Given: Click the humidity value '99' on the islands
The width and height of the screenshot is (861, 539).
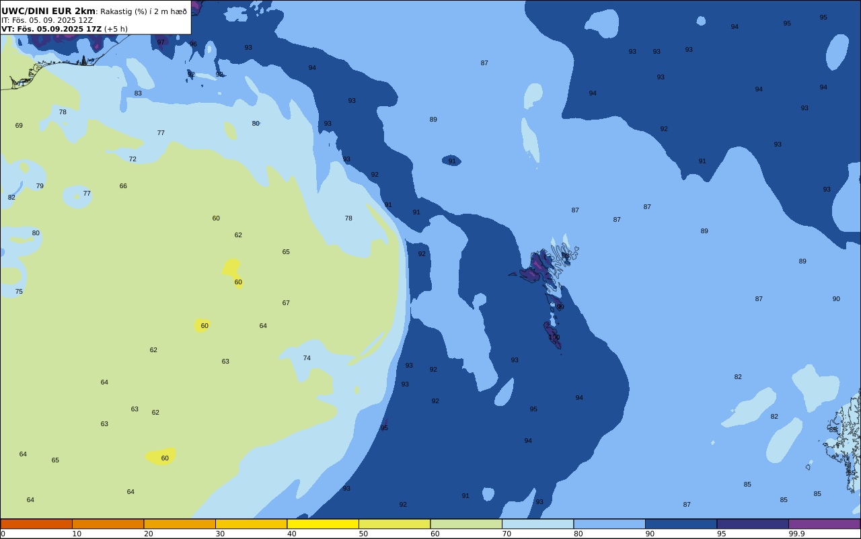Looking at the screenshot, I should (x=560, y=307).
